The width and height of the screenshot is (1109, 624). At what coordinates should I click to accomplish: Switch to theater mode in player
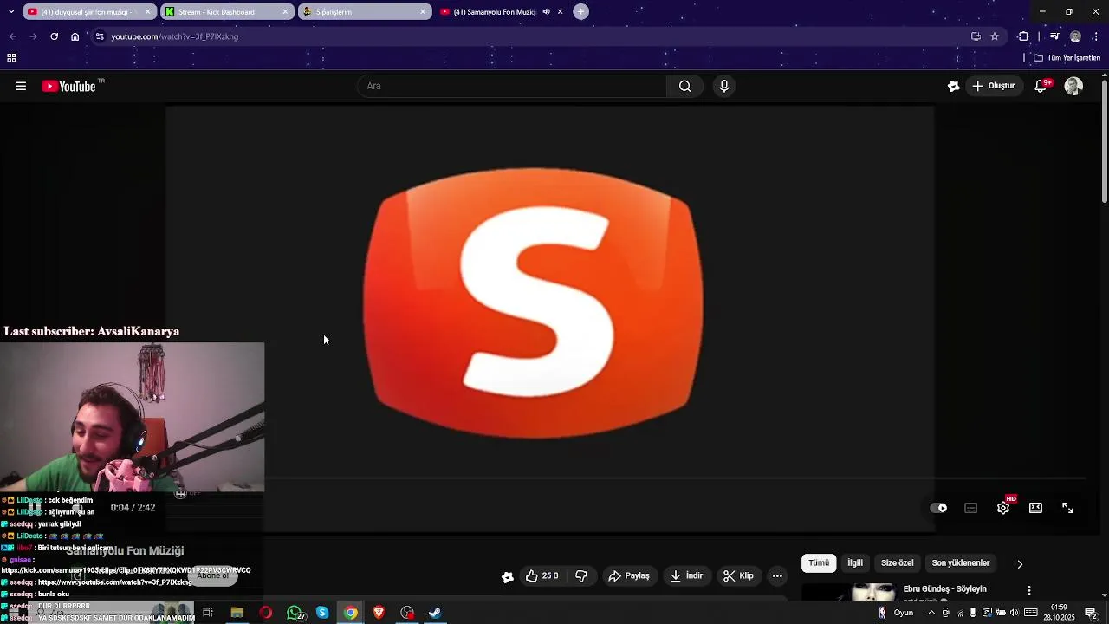click(x=1035, y=508)
